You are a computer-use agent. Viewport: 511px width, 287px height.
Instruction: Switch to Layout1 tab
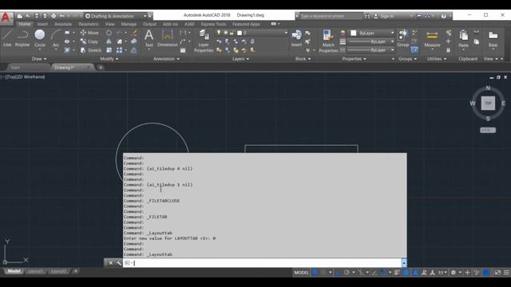pos(35,271)
